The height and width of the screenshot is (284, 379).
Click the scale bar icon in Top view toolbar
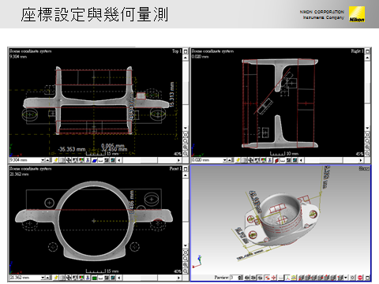[x=100, y=160]
